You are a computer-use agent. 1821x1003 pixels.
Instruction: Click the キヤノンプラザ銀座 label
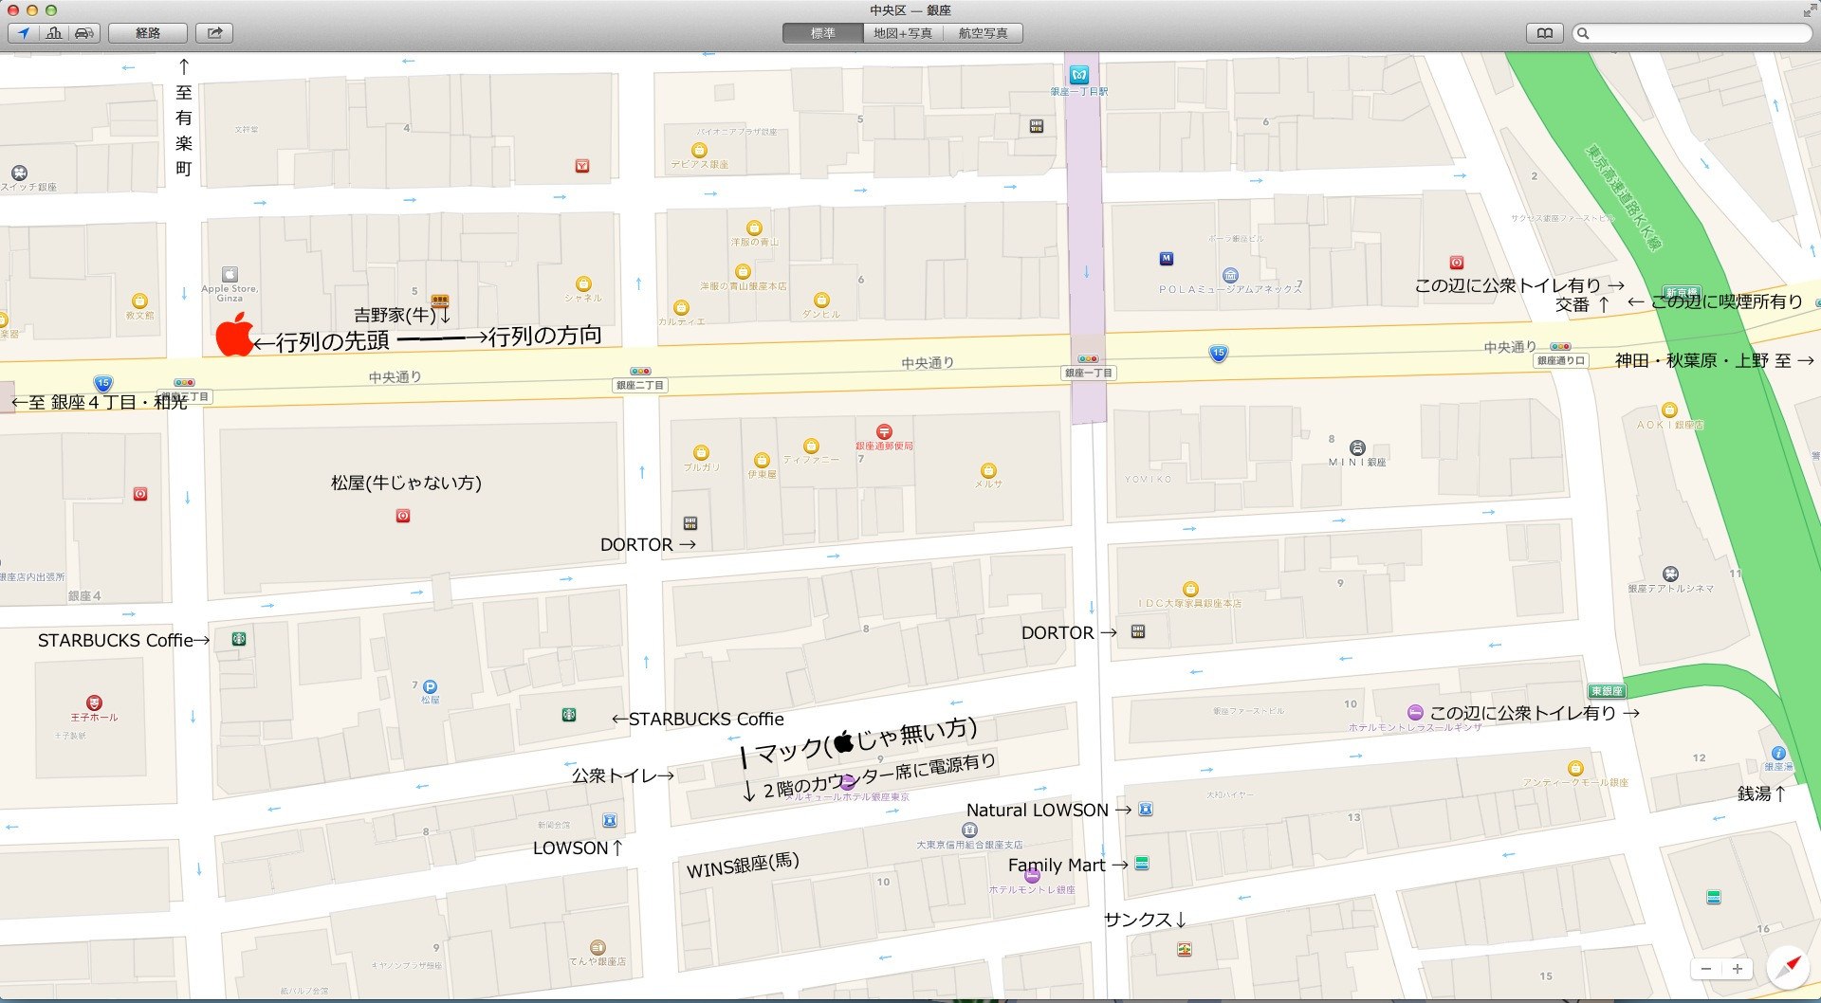pyautogui.click(x=406, y=965)
